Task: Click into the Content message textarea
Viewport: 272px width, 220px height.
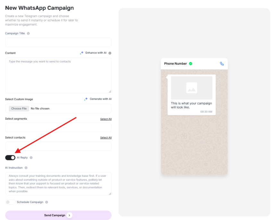Action: (x=58, y=75)
